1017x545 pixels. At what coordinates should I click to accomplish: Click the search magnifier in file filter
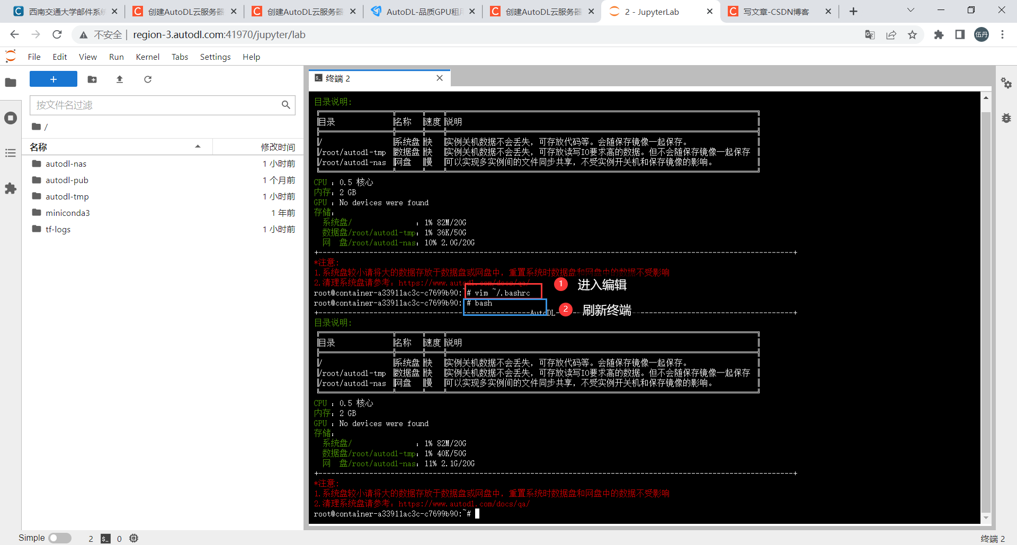[286, 105]
